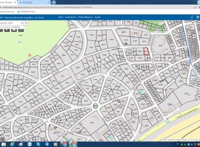The width and height of the screenshot is (200, 147).
Task: Select parcel 10721 on the map
Action: point(26,107)
